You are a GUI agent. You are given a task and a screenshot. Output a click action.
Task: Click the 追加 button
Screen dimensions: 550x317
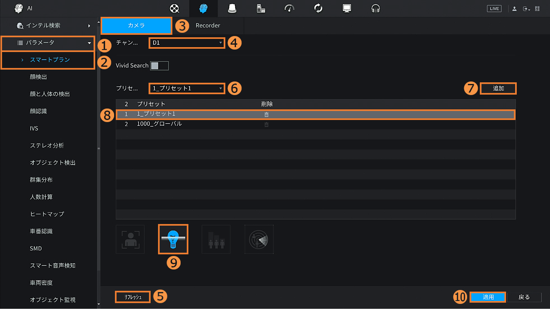498,88
